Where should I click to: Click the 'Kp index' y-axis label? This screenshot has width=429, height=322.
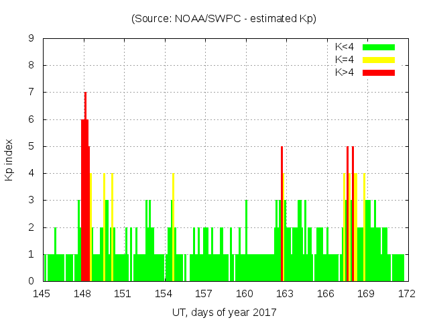click(x=9, y=160)
